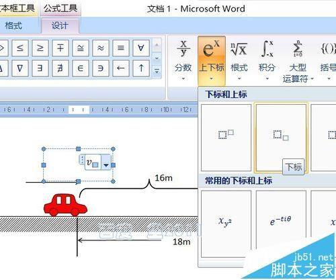This screenshot has height=280, width=336.
Task: Open the 括号 (Bracket) gallery
Action: point(328,60)
